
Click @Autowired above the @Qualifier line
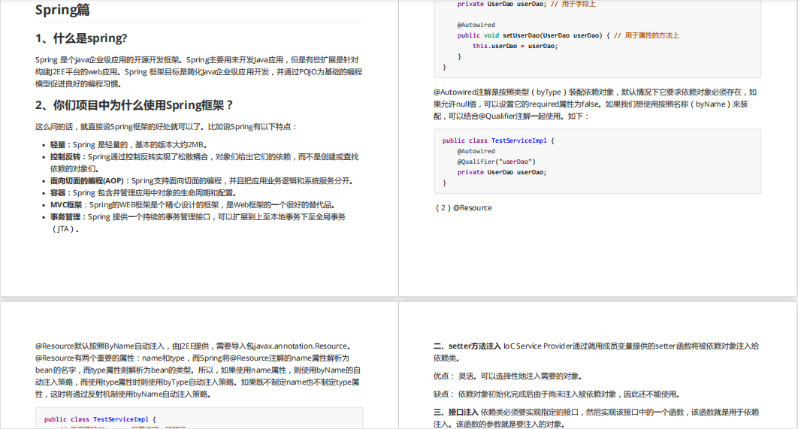(x=476, y=151)
